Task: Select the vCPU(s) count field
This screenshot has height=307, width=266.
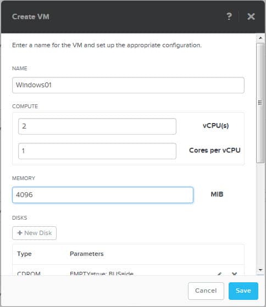Action: (x=97, y=126)
